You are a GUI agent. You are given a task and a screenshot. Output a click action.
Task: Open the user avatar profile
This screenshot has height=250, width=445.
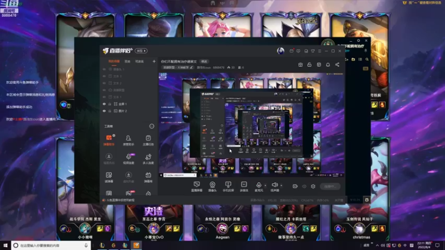click(280, 51)
